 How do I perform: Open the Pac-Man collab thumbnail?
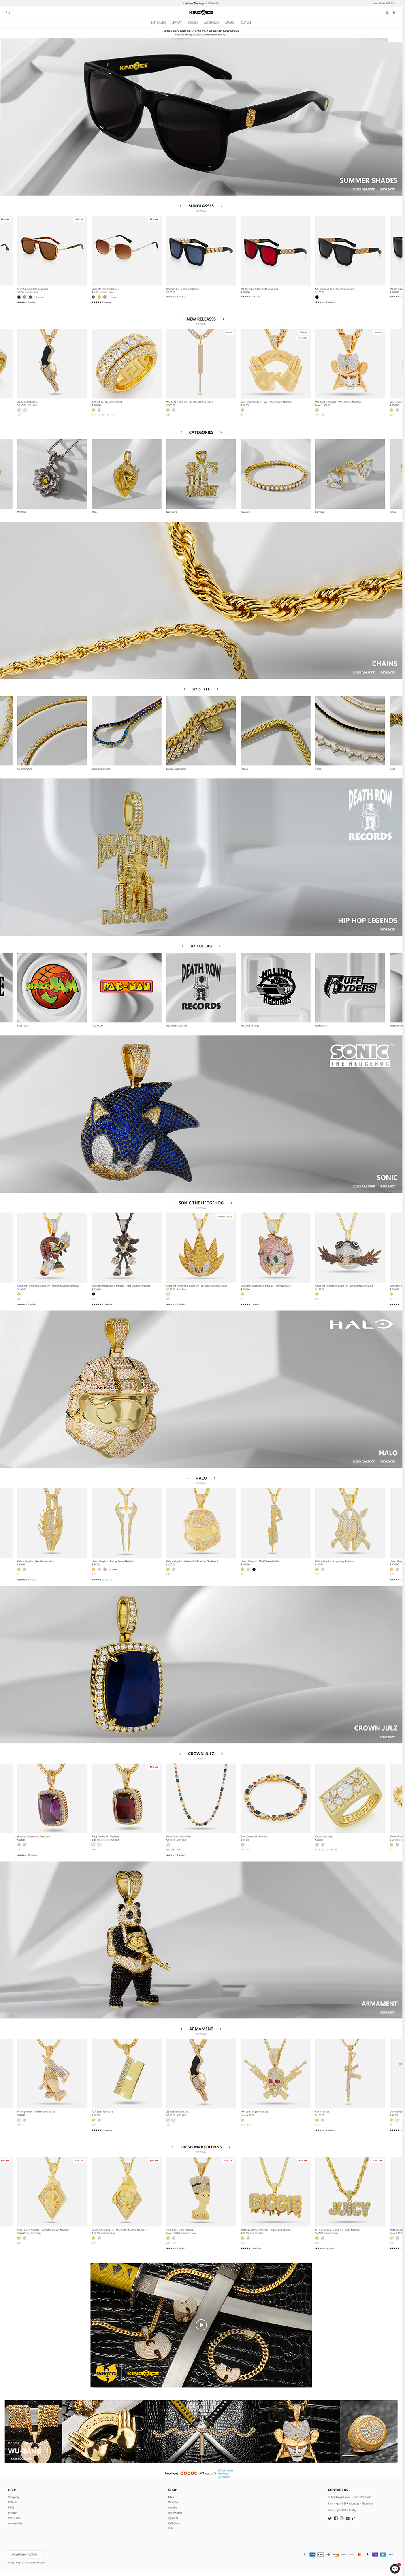click(x=126, y=987)
